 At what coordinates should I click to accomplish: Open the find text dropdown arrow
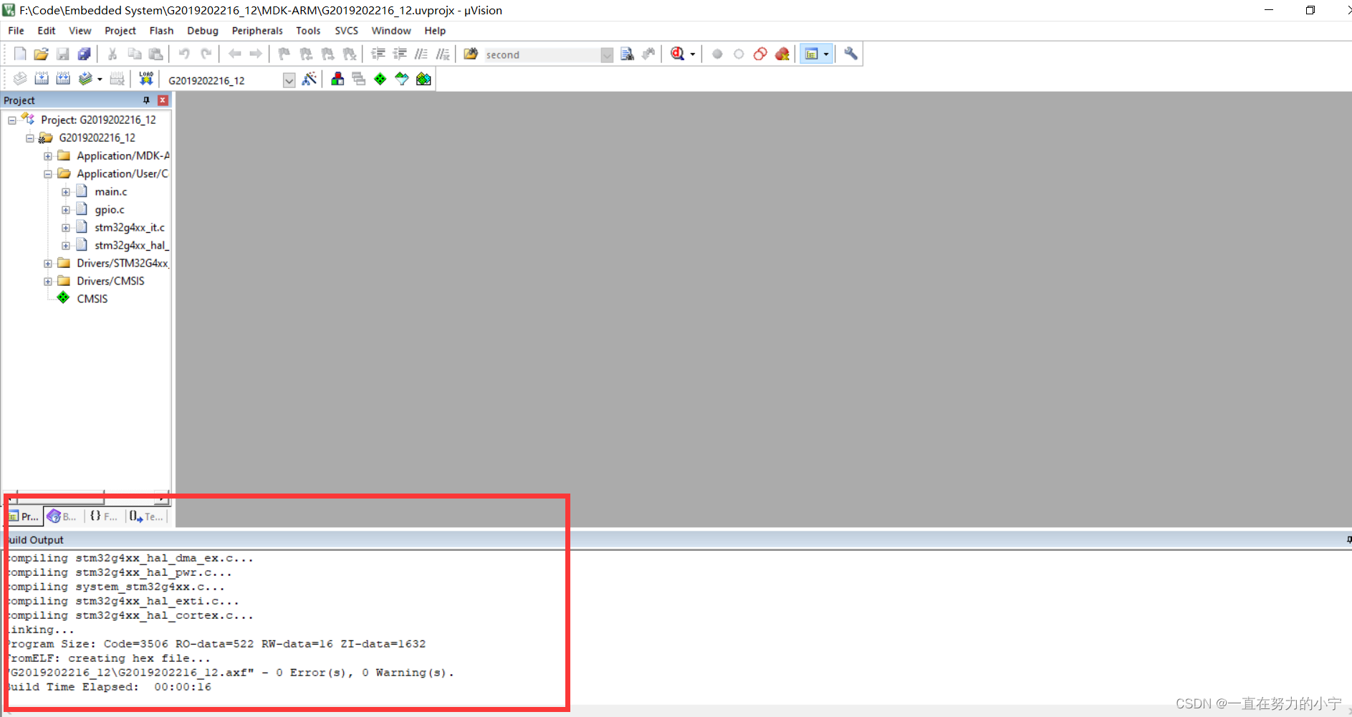pos(607,54)
